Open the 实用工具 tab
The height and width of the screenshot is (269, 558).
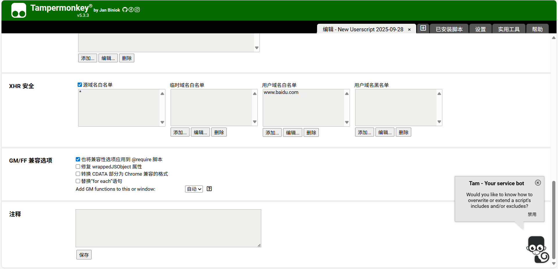coord(509,29)
